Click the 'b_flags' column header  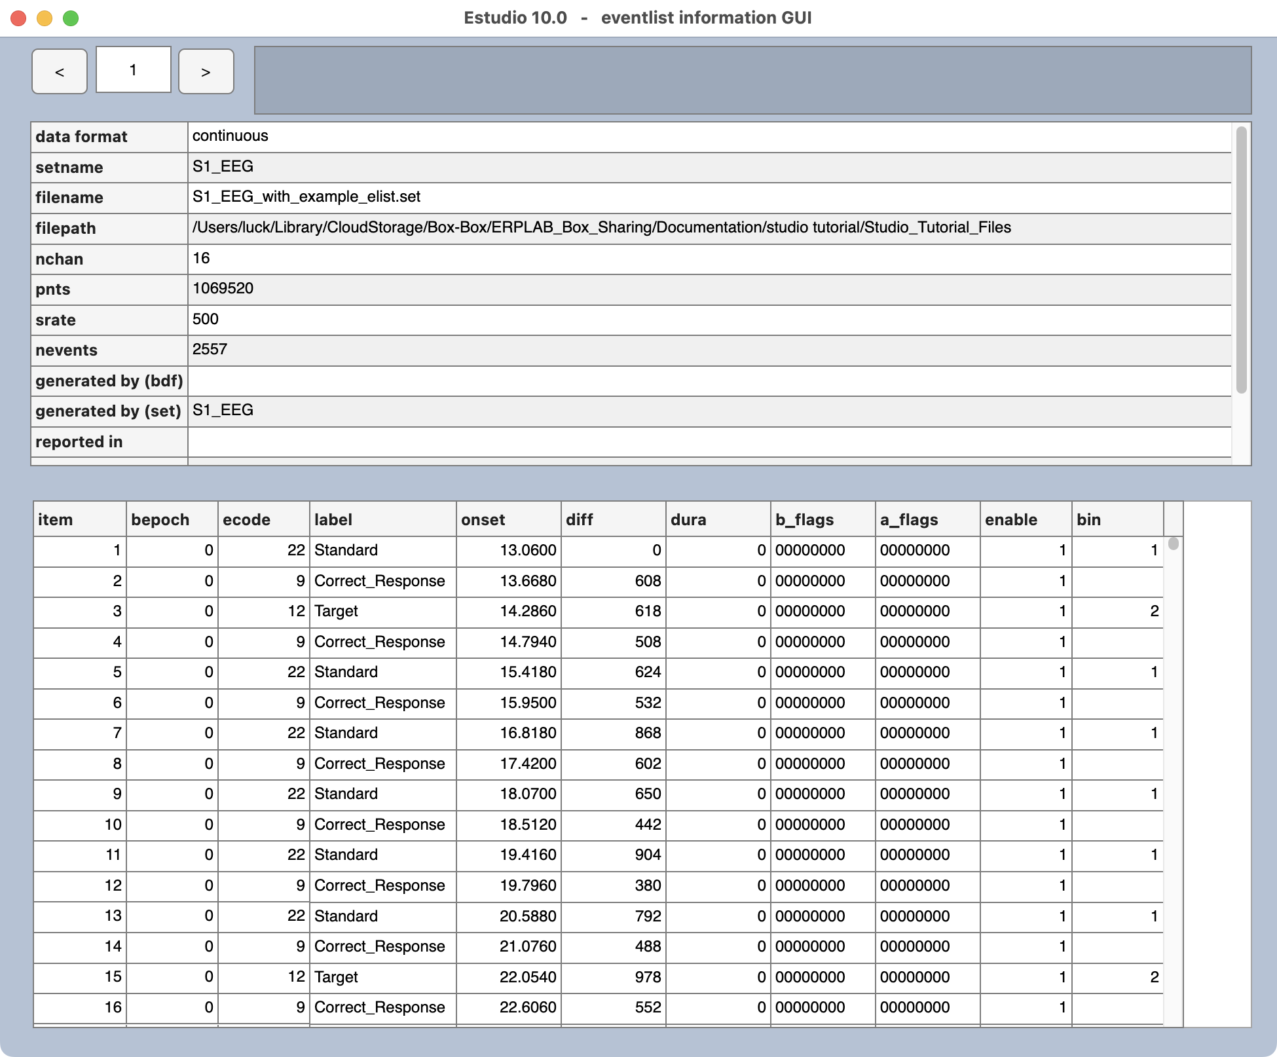(x=823, y=519)
